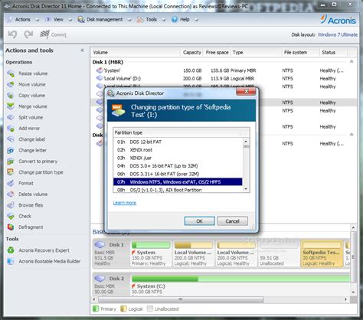Click the Change partition type icon
Image resolution: width=363 pixels, height=320 pixels.
(x=11, y=172)
